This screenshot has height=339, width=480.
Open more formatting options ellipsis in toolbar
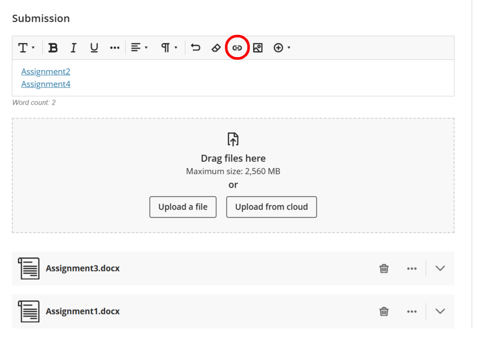(115, 48)
